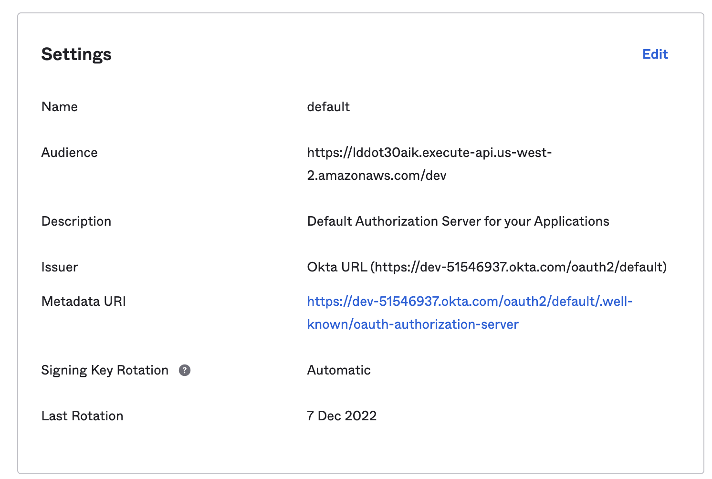712x479 pixels.
Task: Select the Issuer Okta URL value
Action: pos(487,267)
